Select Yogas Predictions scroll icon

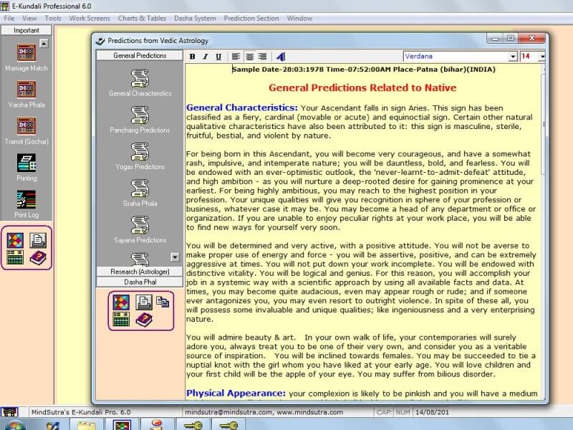point(140,151)
